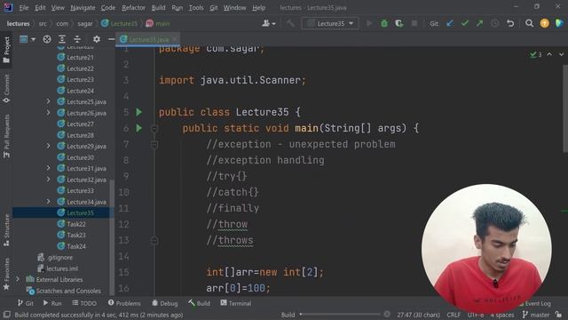Click run gutter icon beside main method
The height and width of the screenshot is (320, 568).
139,128
